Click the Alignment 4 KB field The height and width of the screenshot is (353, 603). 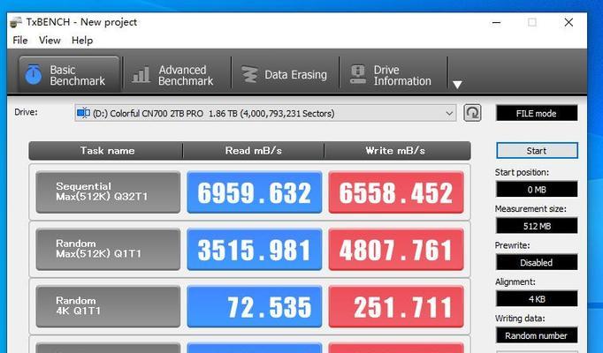[x=537, y=299]
